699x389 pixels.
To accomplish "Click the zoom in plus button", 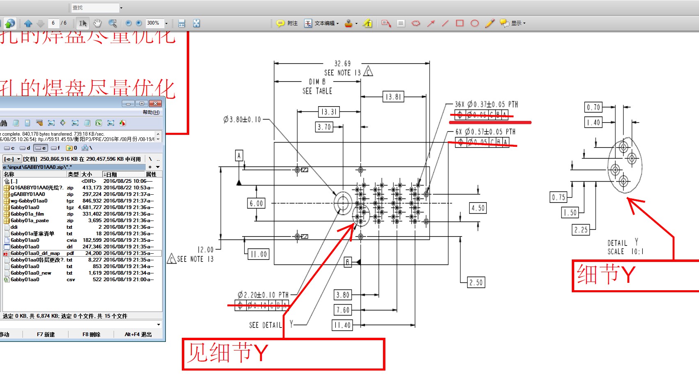I will pos(139,23).
